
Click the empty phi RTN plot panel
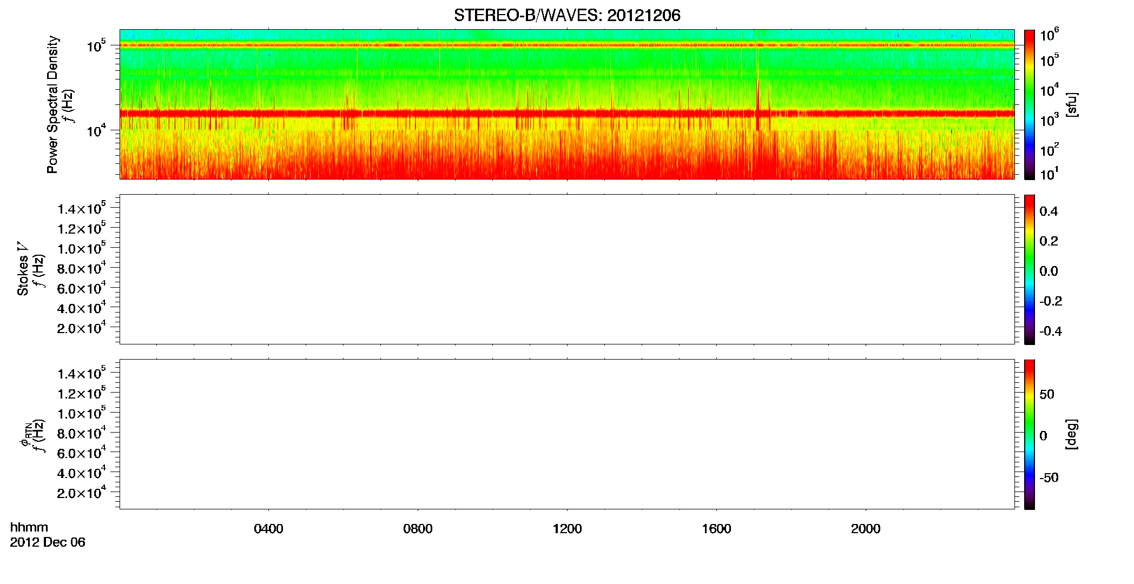pos(567,434)
